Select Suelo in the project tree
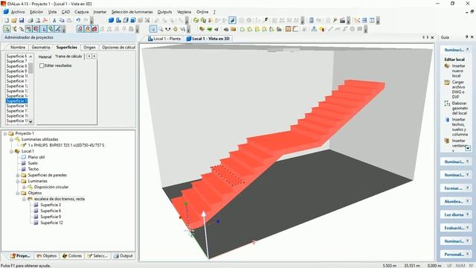The width and height of the screenshot is (476, 268). [x=33, y=163]
